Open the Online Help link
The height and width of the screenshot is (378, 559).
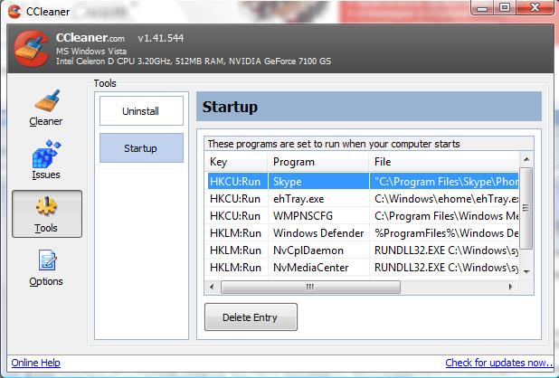[35, 363]
